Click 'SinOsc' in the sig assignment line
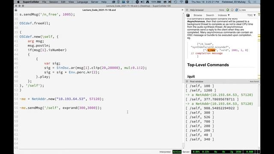Viewport: 274px width, 154px height. click(63, 68)
